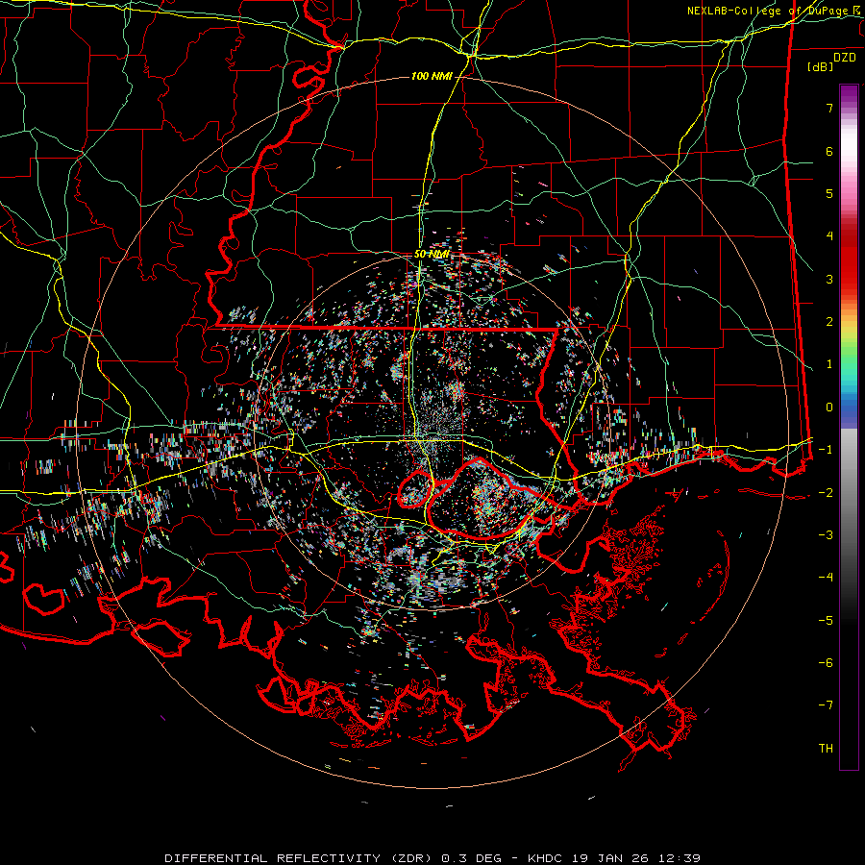Click the color bar at the 0 dB blue level
This screenshot has width=865, height=865.
click(x=849, y=408)
